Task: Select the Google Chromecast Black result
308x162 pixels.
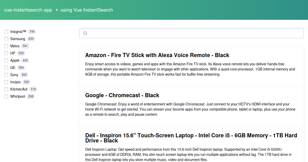Action: pyautogui.click(x=122, y=95)
